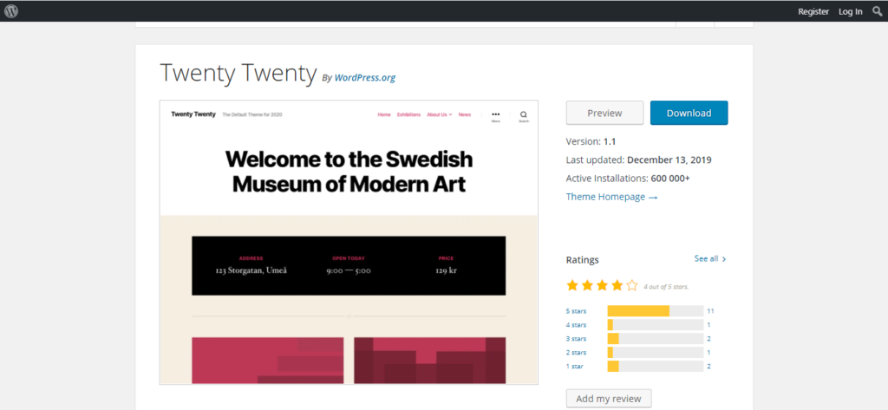
Task: Click '9:00 — 5:00' hours in screenshot
Action: point(349,270)
